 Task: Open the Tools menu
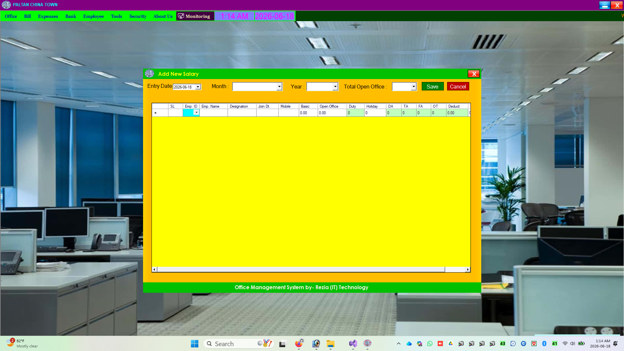[116, 16]
